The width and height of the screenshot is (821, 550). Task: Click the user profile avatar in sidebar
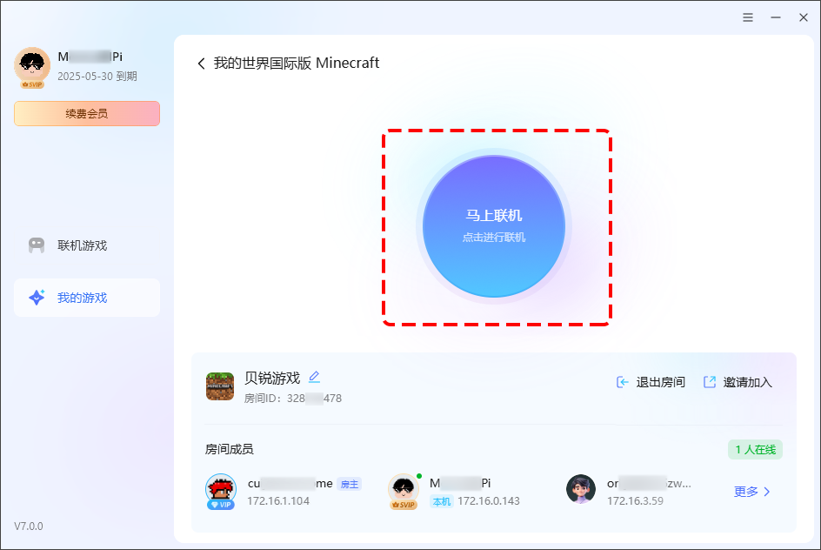(x=32, y=66)
